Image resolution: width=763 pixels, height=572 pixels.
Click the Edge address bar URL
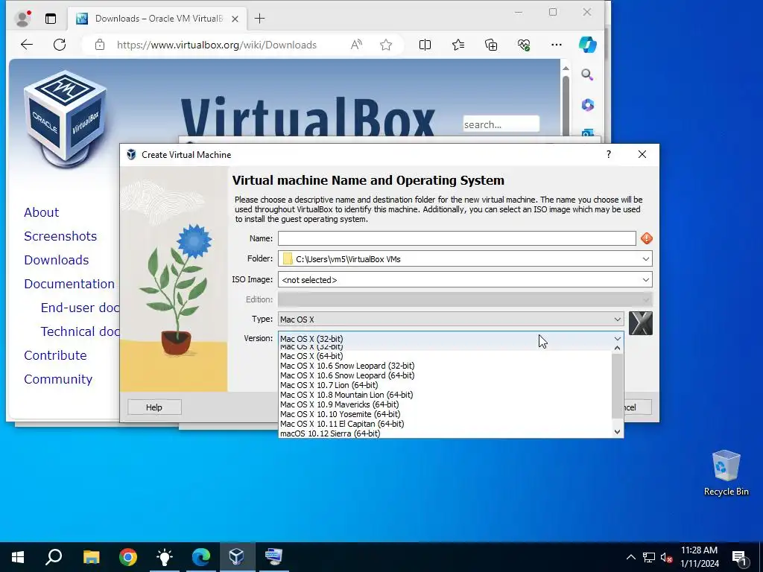click(217, 45)
